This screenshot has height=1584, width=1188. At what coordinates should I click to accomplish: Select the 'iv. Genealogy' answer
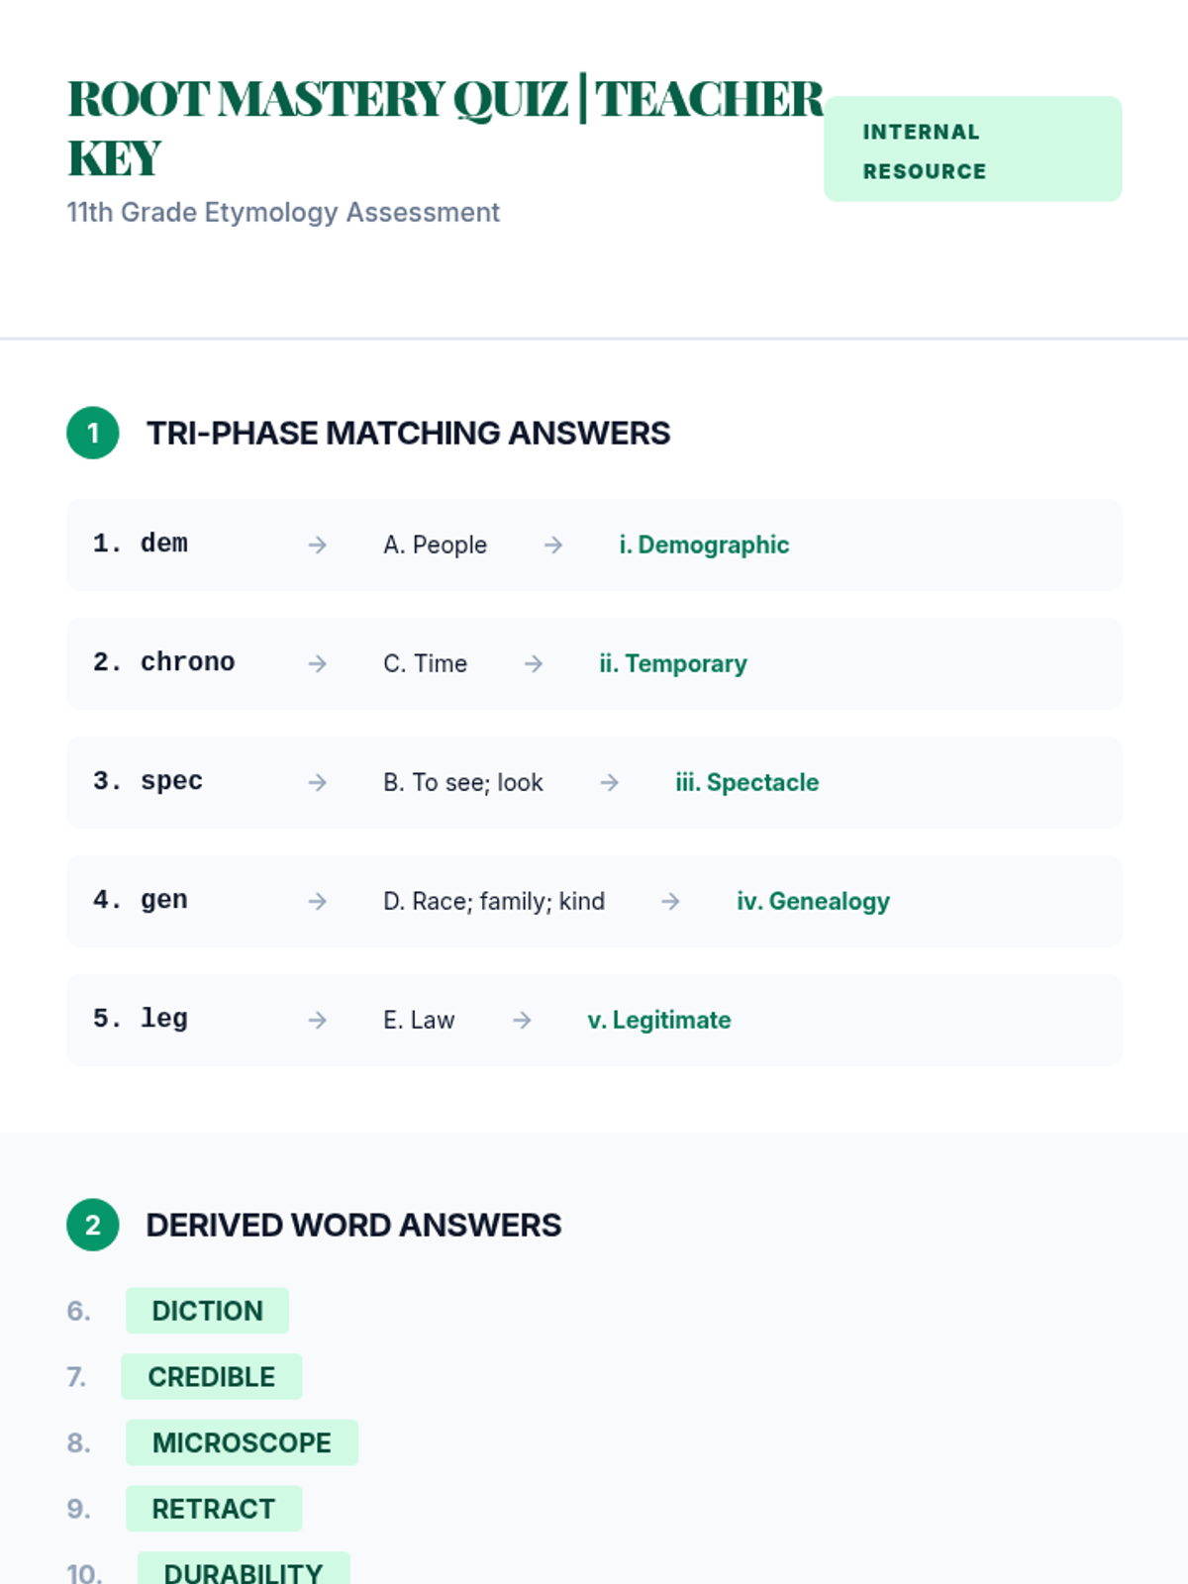click(813, 901)
